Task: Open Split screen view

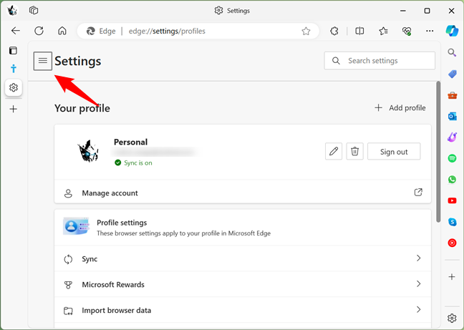Action: (359, 31)
